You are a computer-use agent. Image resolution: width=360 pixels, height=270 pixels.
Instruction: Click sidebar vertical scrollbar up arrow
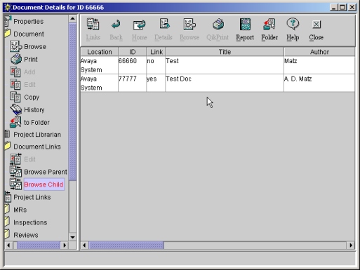[x=72, y=19]
